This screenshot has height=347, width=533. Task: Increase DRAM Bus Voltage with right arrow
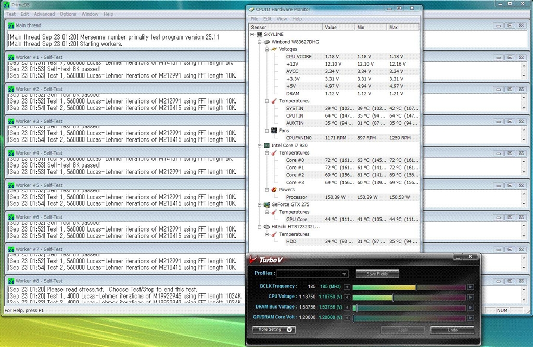tap(470, 307)
